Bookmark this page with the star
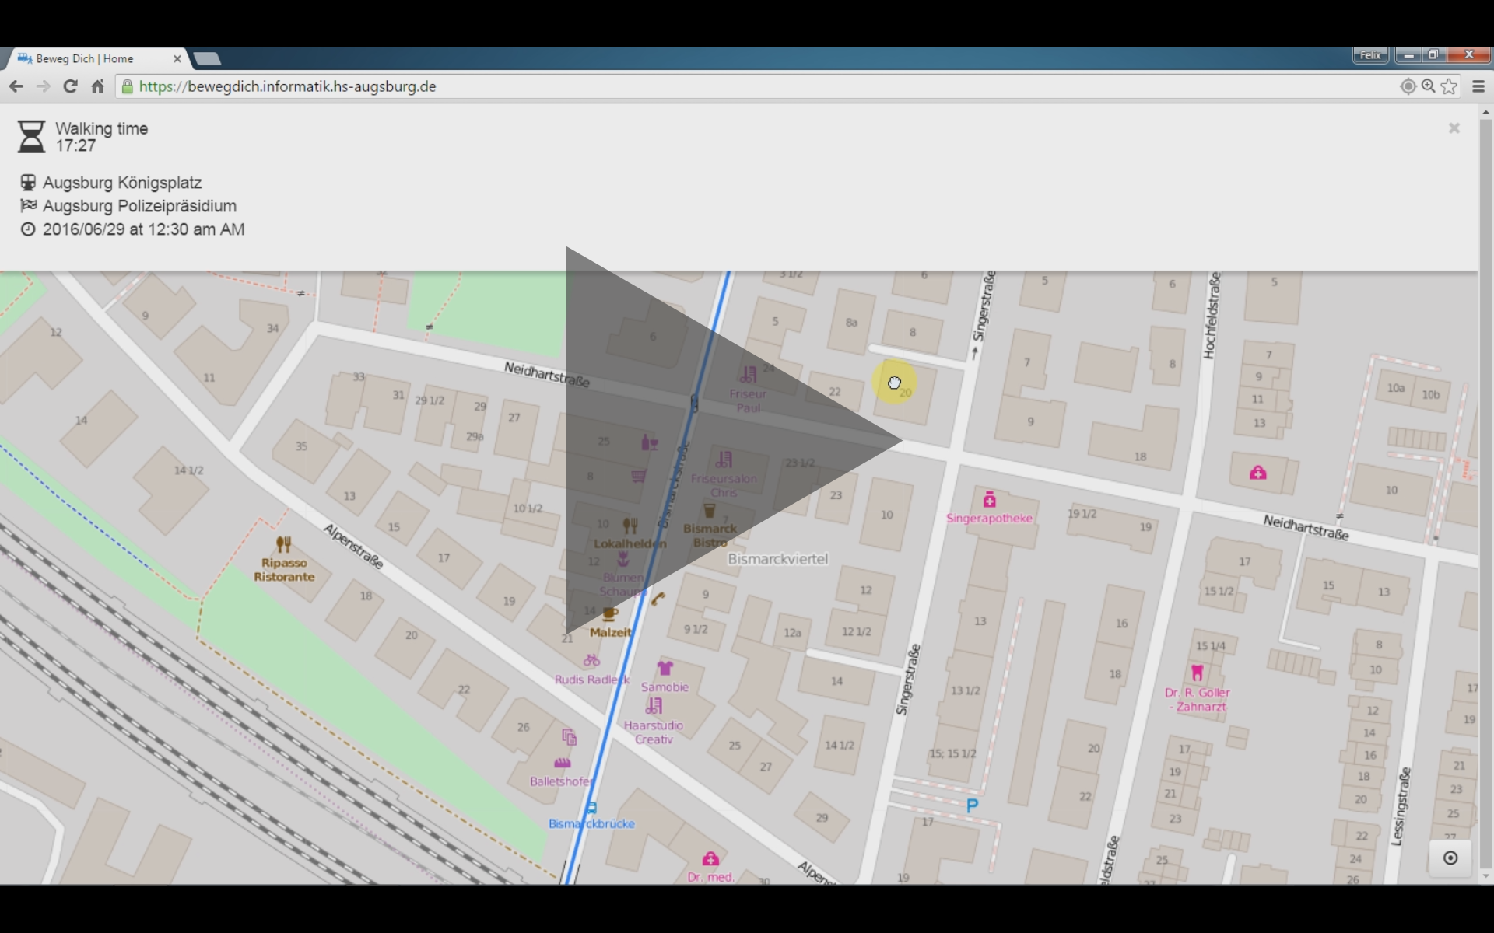 [1449, 86]
